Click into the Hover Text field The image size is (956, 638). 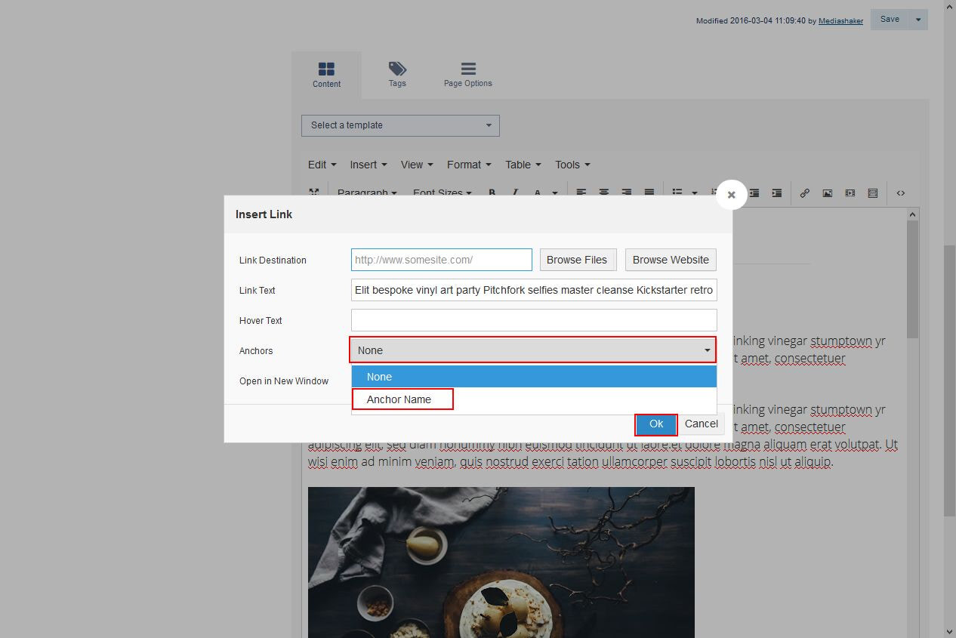(534, 320)
